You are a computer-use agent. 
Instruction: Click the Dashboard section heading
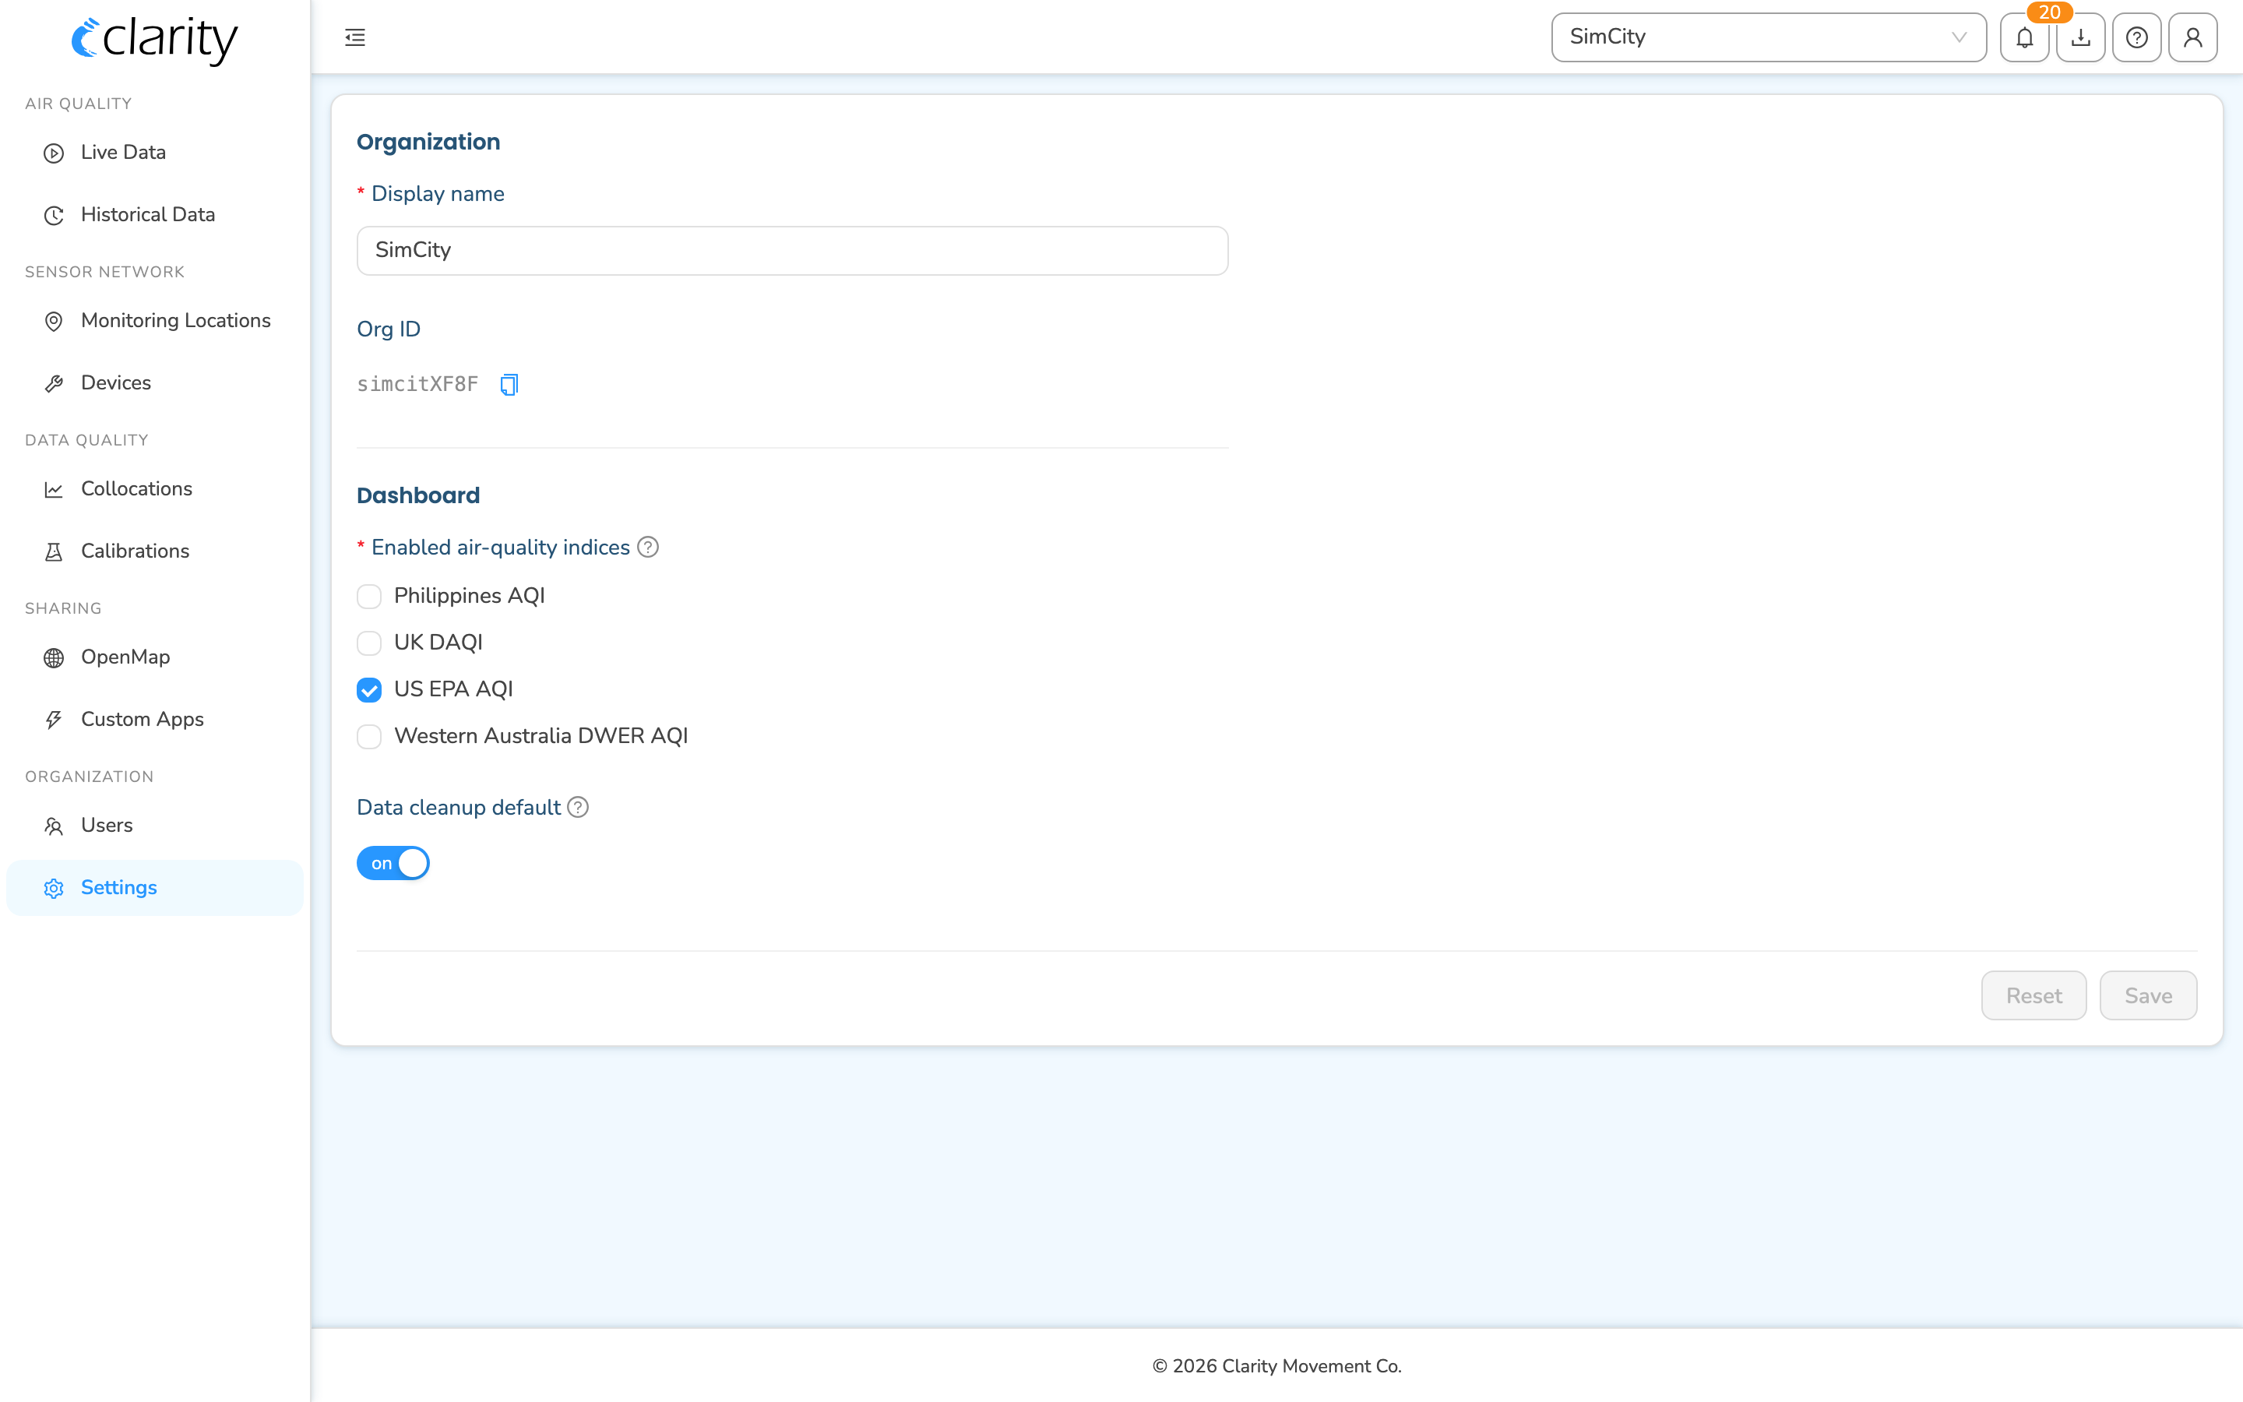(x=418, y=495)
